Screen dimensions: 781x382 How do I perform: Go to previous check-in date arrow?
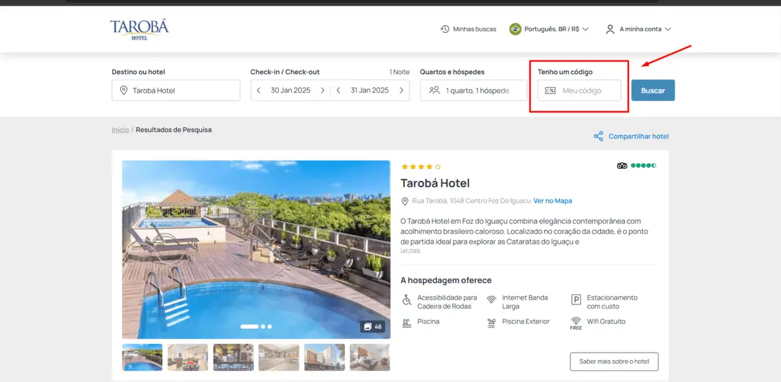click(259, 91)
